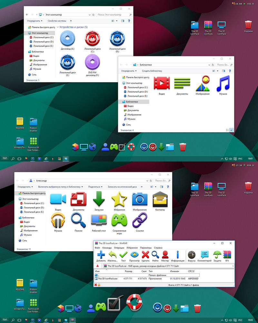Screen dimensions: 258x323
Task: Click the red Удалить (Delete) icon in WinRAR
Action: point(145,255)
